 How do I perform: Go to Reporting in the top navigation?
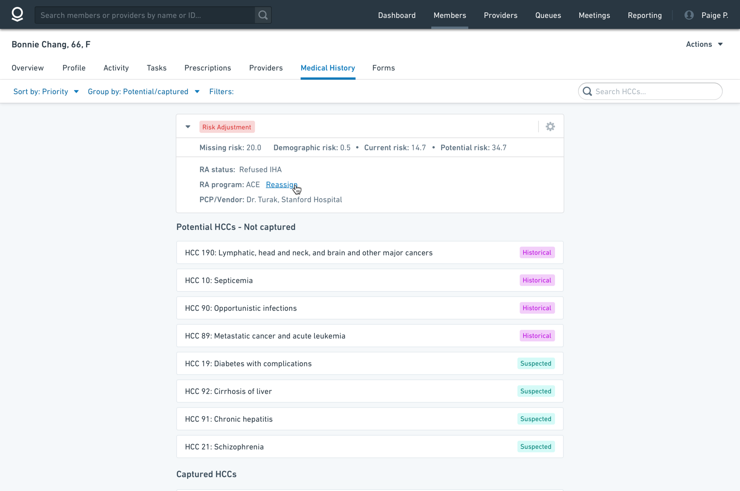644,15
